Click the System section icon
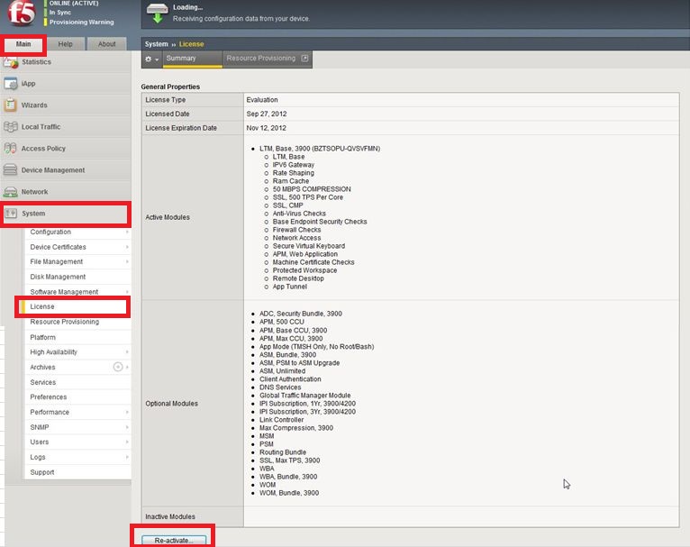The height and width of the screenshot is (547, 690). point(11,214)
